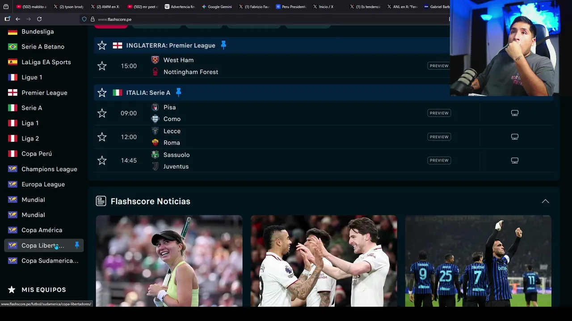Click the Brazil flag beside Serie A Betano
Screen dimensions: 572x321
tap(13, 47)
